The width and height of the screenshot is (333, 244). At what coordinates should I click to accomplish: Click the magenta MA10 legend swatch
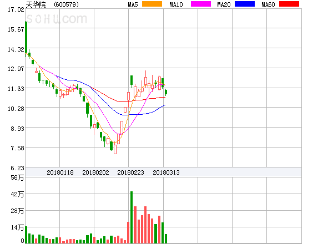pos(201,4)
